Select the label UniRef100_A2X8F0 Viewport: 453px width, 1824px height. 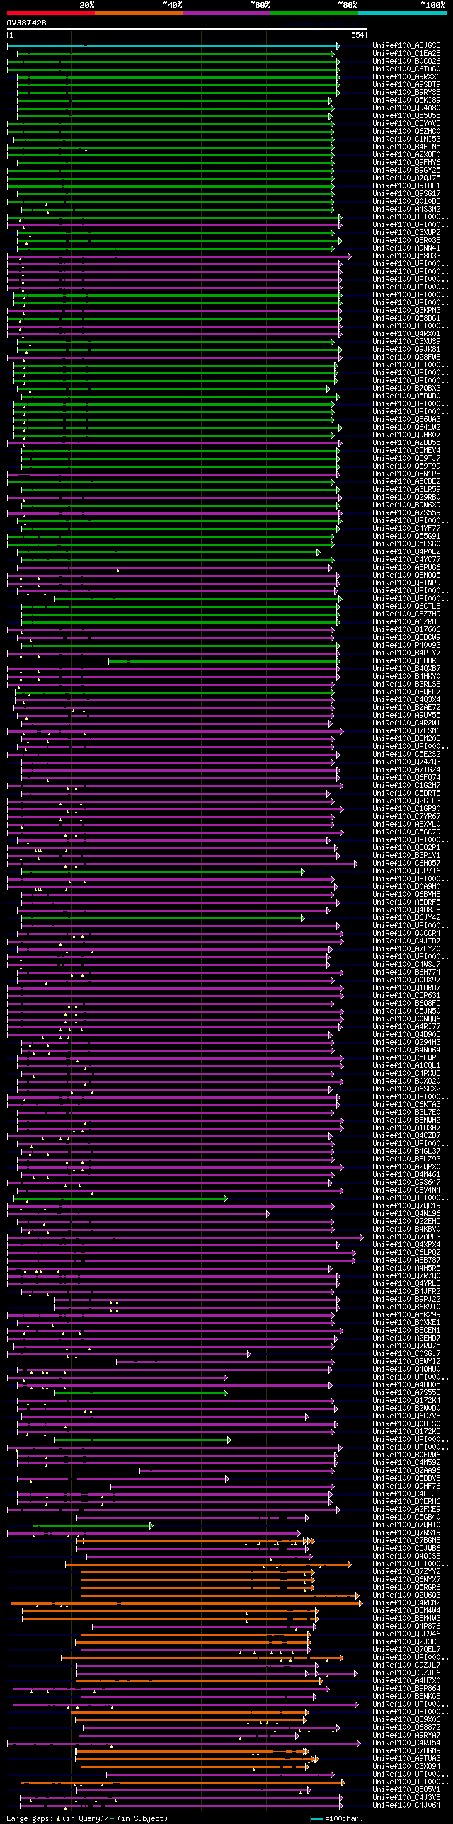point(406,155)
